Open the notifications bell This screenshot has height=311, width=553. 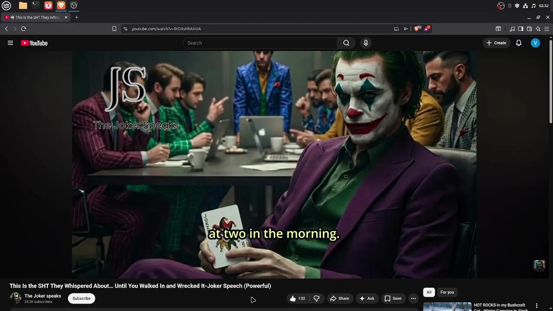[x=519, y=43]
